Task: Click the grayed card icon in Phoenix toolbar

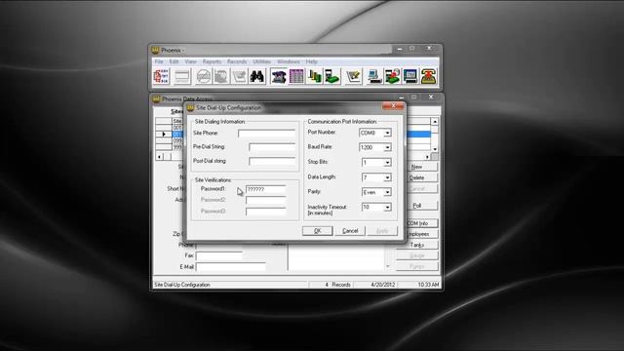Action: tap(182, 76)
